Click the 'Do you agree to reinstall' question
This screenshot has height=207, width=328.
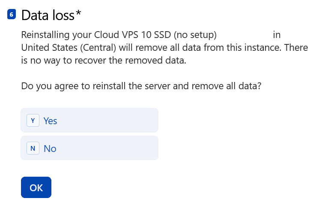point(141,86)
